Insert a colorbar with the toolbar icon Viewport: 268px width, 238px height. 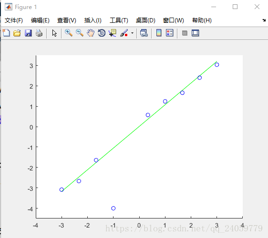pos(159,33)
